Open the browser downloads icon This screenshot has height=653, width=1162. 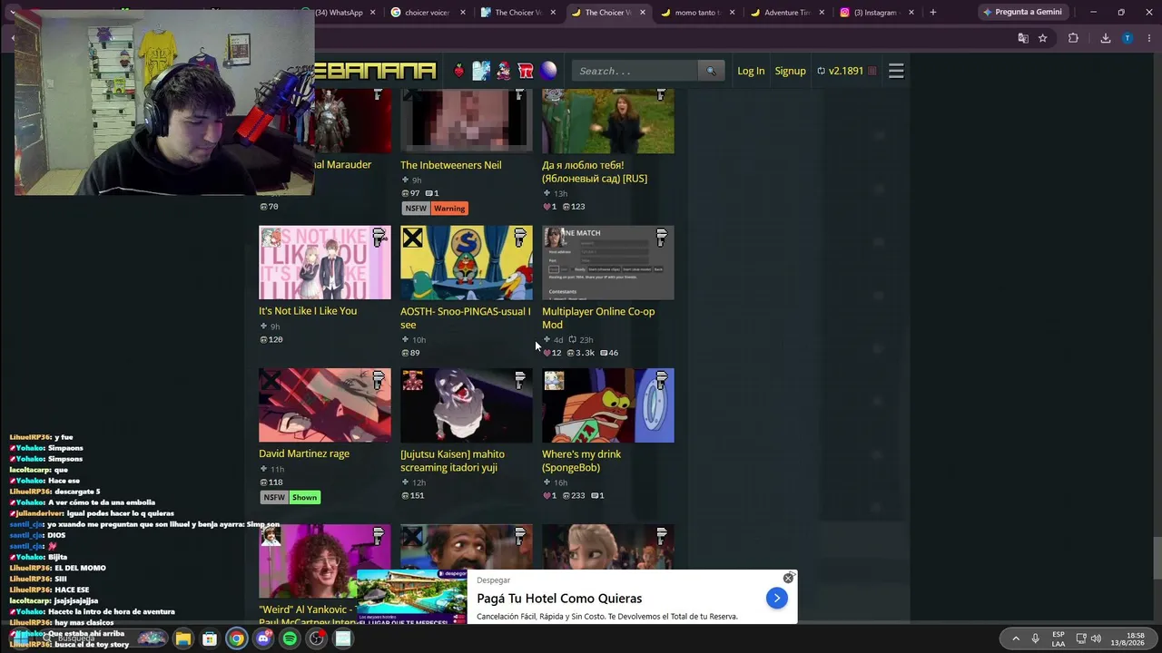click(x=1105, y=38)
